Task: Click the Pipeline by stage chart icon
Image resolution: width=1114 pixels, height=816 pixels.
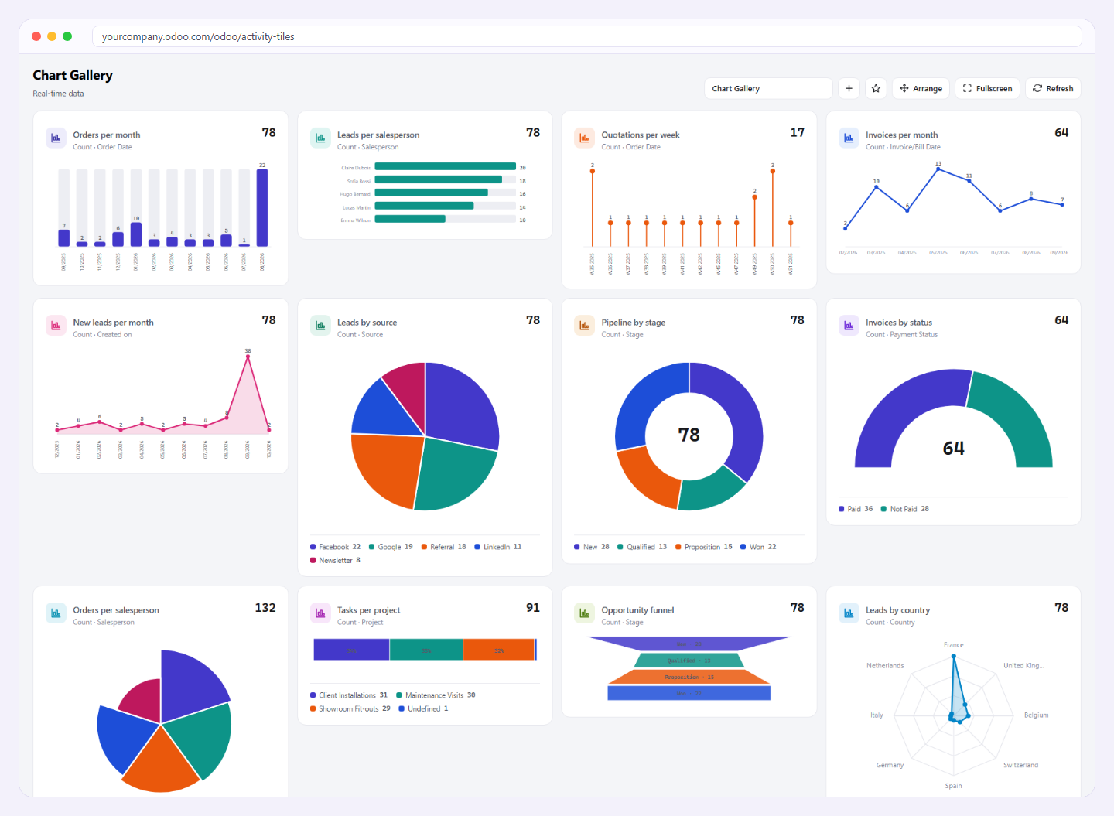Action: coord(584,326)
